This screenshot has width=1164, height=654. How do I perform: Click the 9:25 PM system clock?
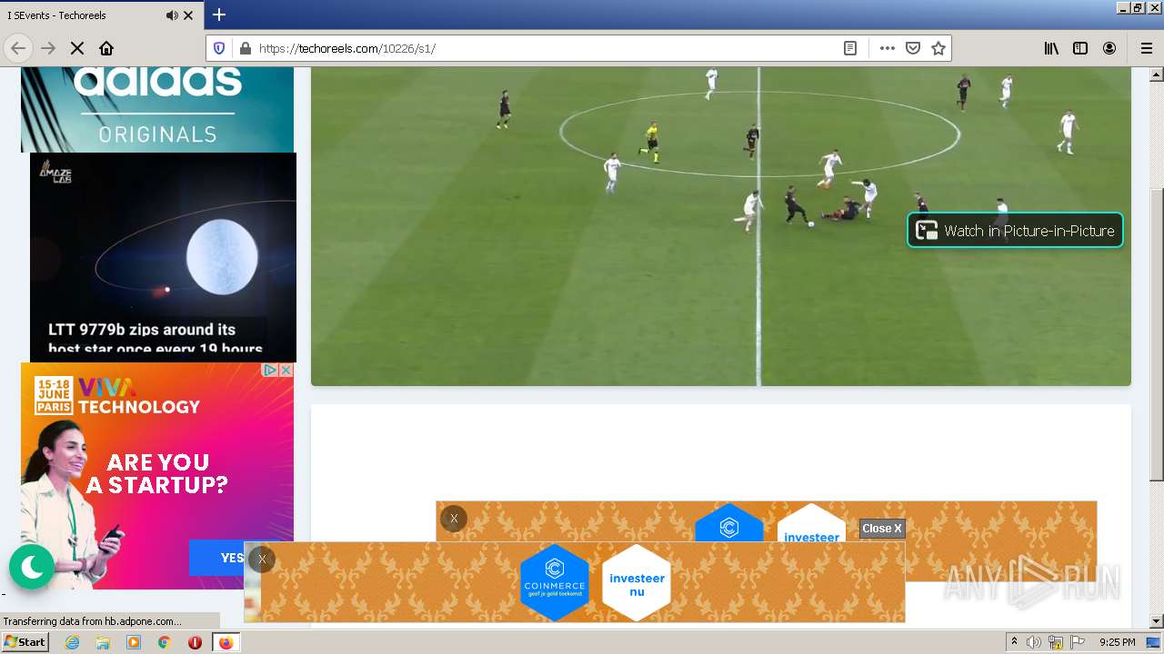point(1118,642)
